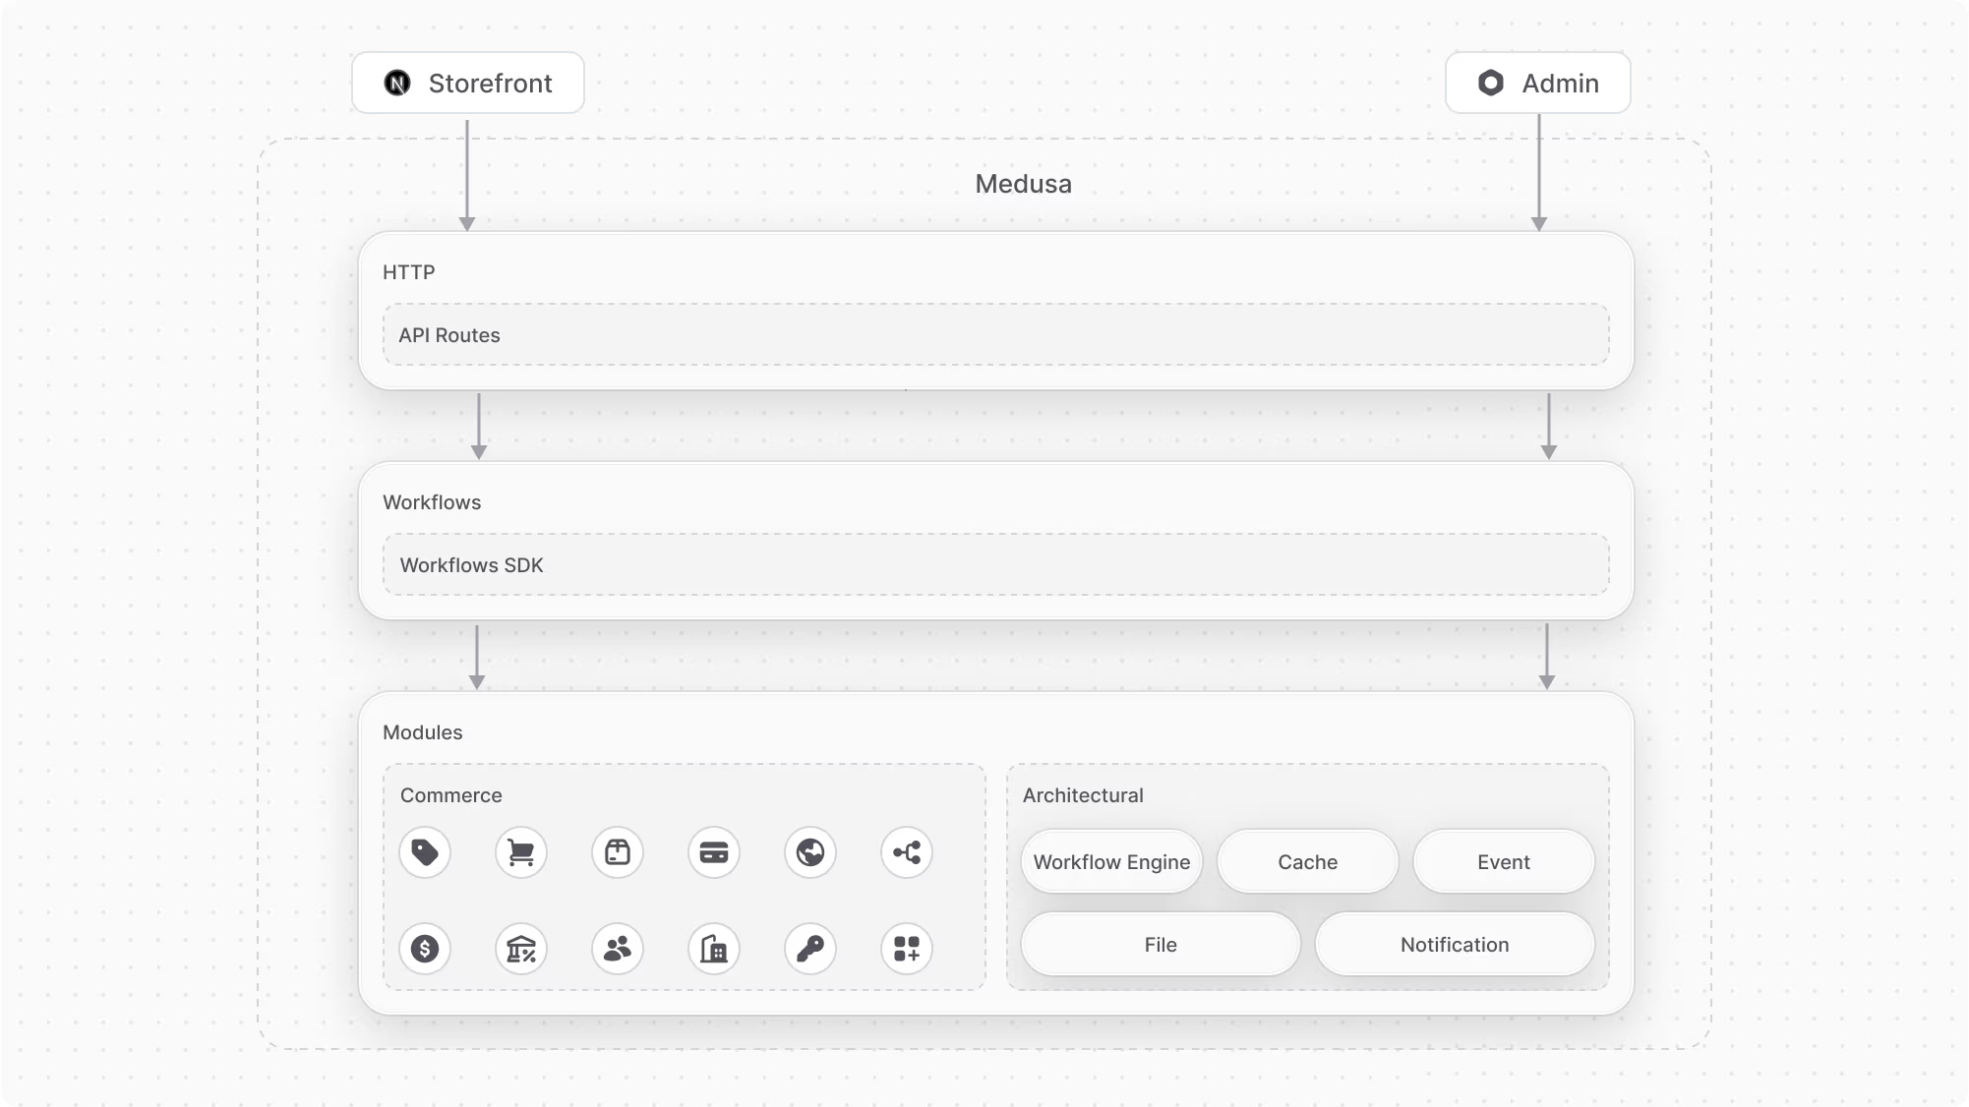Click the globe/regions commerce icon
The image size is (1969, 1107).
810,851
